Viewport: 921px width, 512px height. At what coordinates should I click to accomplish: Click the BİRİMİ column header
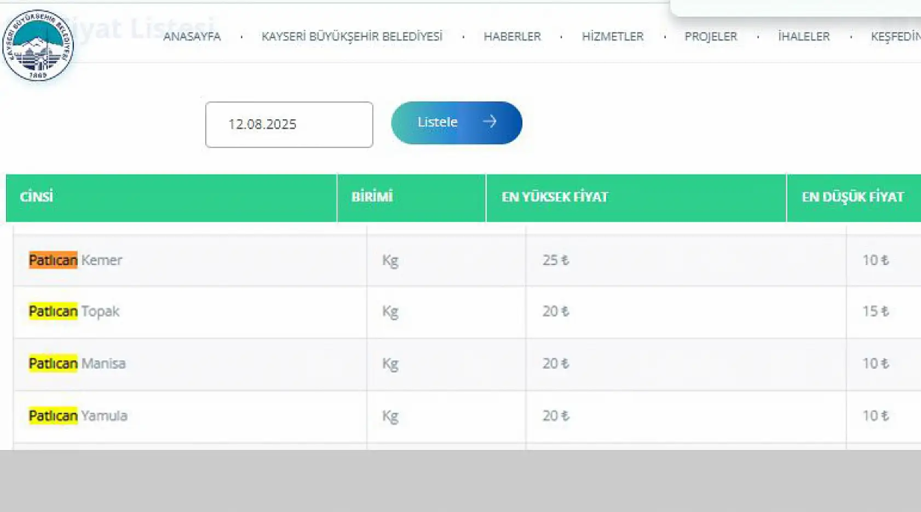tap(372, 197)
